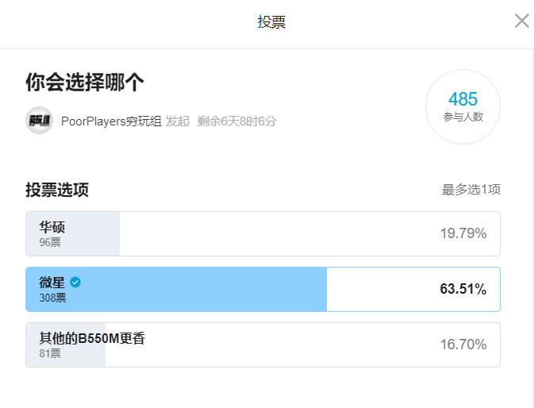Click the 485 participant count
This screenshot has width=534, height=408.
pyautogui.click(x=463, y=99)
